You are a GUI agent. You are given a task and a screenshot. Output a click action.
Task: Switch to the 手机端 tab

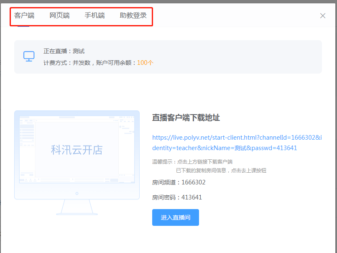(x=94, y=15)
